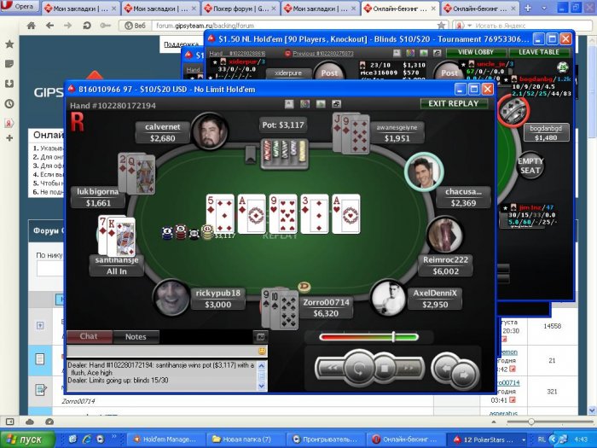The height and width of the screenshot is (448, 597).
Task: Click the green play toolbar icon in replayer
Action: coord(321,104)
